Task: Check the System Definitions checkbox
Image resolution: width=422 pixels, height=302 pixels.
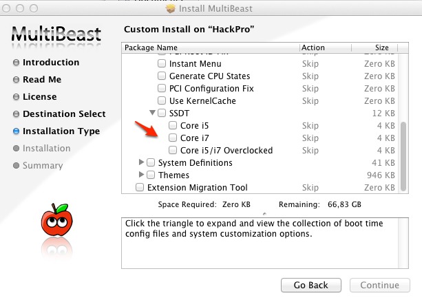Action: click(151, 162)
